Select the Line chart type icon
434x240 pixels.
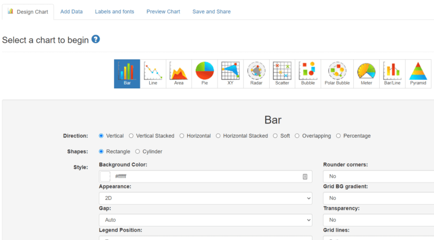(153, 74)
